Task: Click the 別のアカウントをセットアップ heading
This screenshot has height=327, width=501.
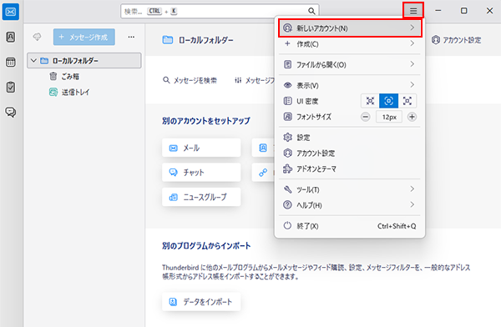Action: point(206,121)
